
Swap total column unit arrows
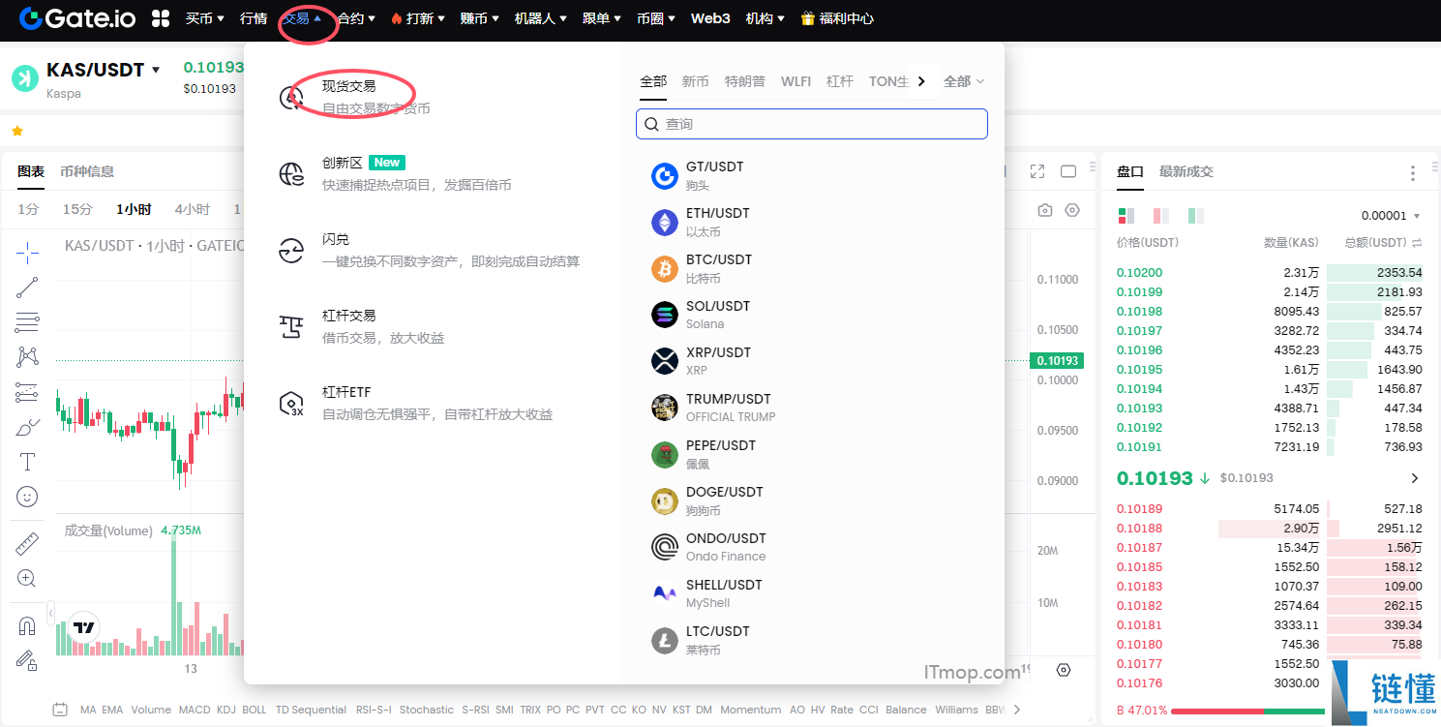pos(1417,243)
